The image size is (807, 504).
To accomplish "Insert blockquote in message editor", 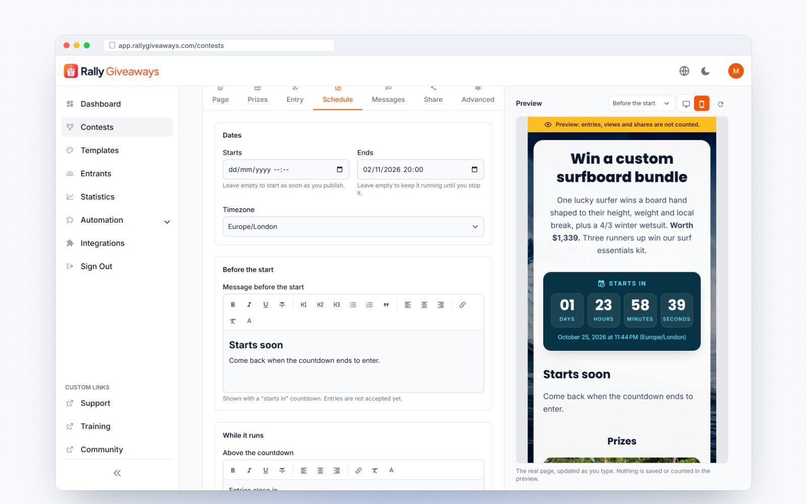I will pos(386,305).
